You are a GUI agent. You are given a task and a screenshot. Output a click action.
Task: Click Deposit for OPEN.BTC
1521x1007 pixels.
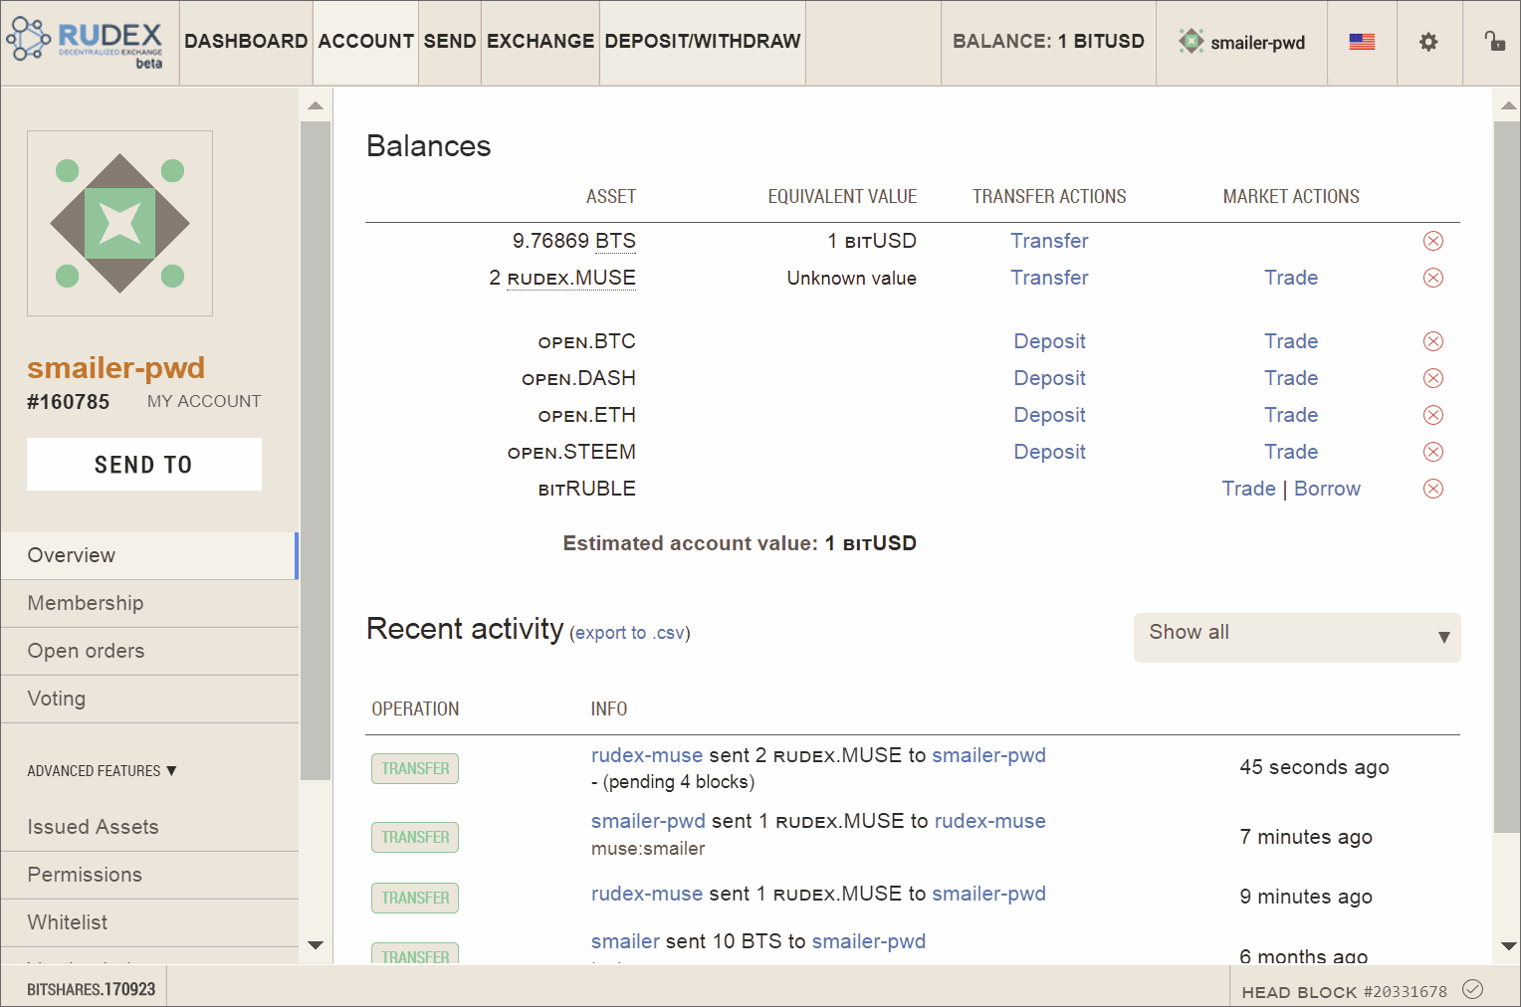click(x=1049, y=341)
